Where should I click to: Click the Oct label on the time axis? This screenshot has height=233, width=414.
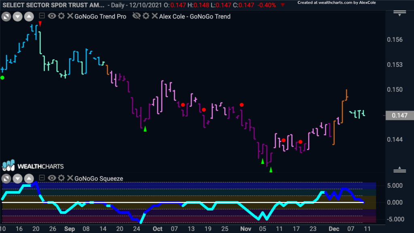(x=157, y=229)
